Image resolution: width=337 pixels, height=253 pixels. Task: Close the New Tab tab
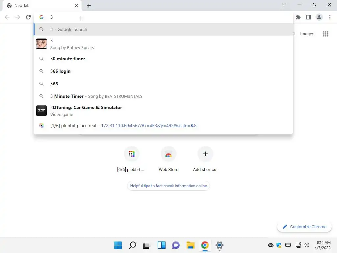pos(76,6)
